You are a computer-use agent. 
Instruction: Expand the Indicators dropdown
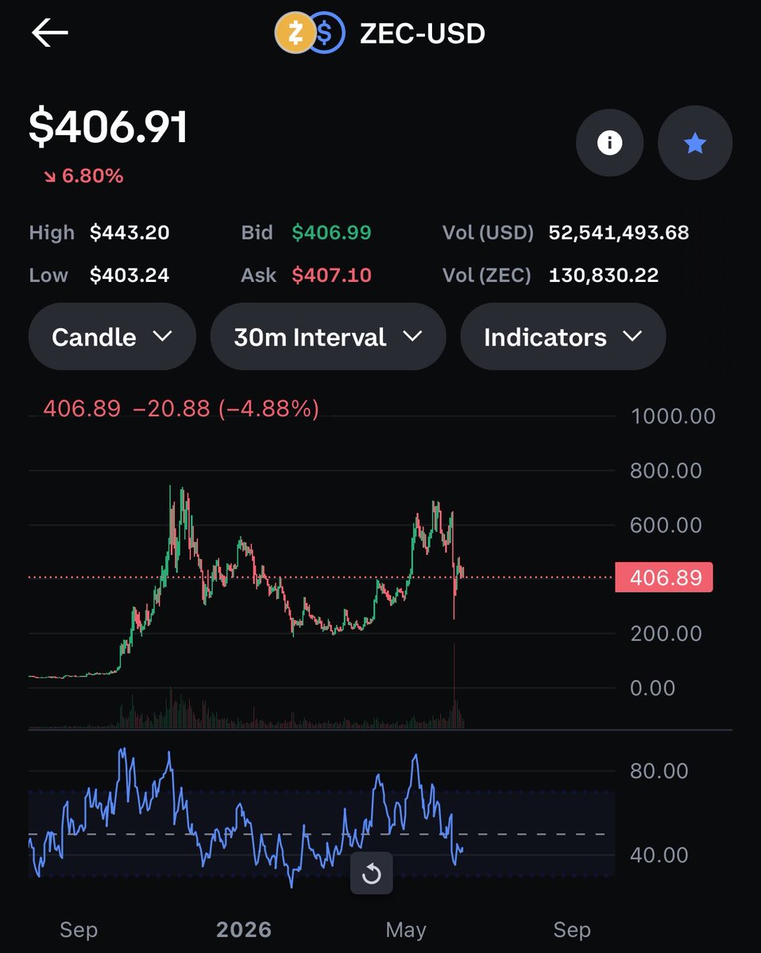pyautogui.click(x=563, y=337)
